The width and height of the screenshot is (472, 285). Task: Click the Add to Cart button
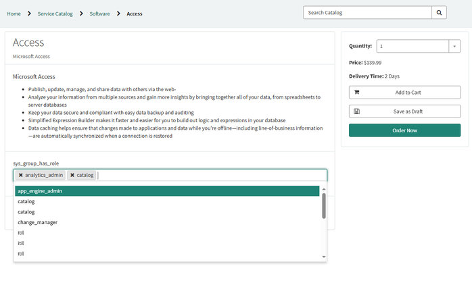[404, 93]
